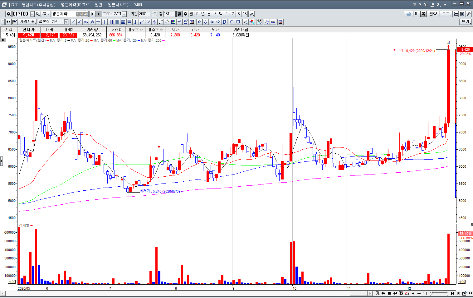Click the 15 interval button
473x298 pixels.
coord(245,14)
